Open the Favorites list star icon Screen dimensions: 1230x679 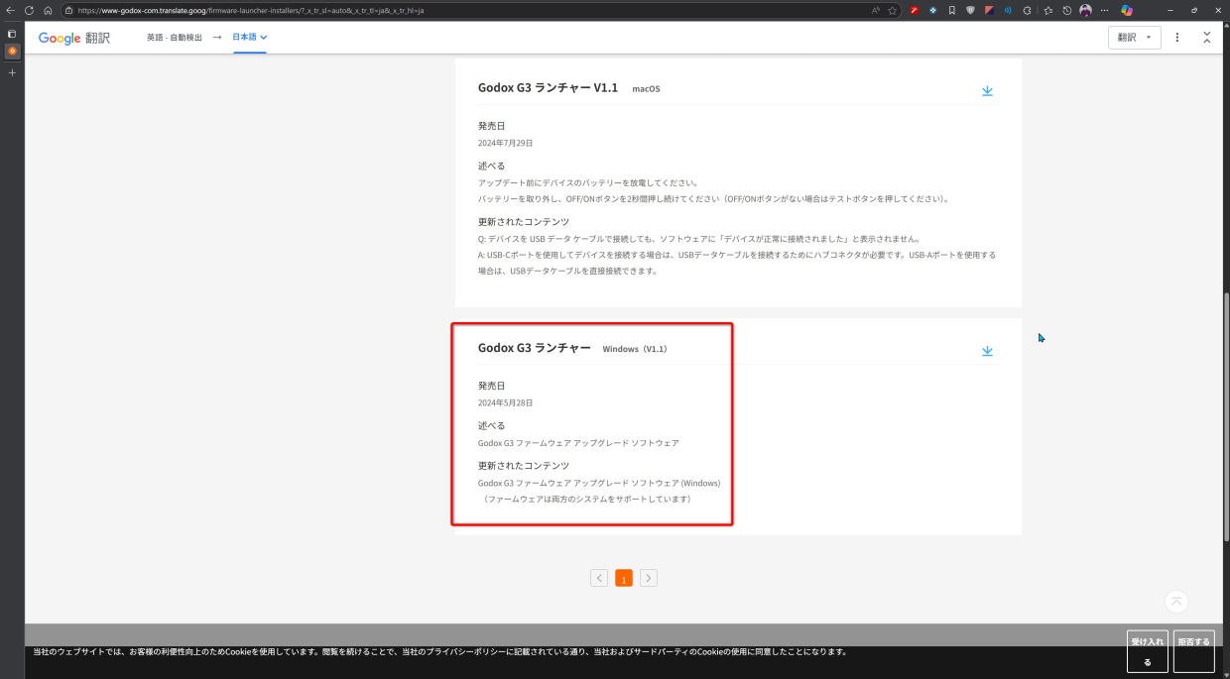(1048, 10)
